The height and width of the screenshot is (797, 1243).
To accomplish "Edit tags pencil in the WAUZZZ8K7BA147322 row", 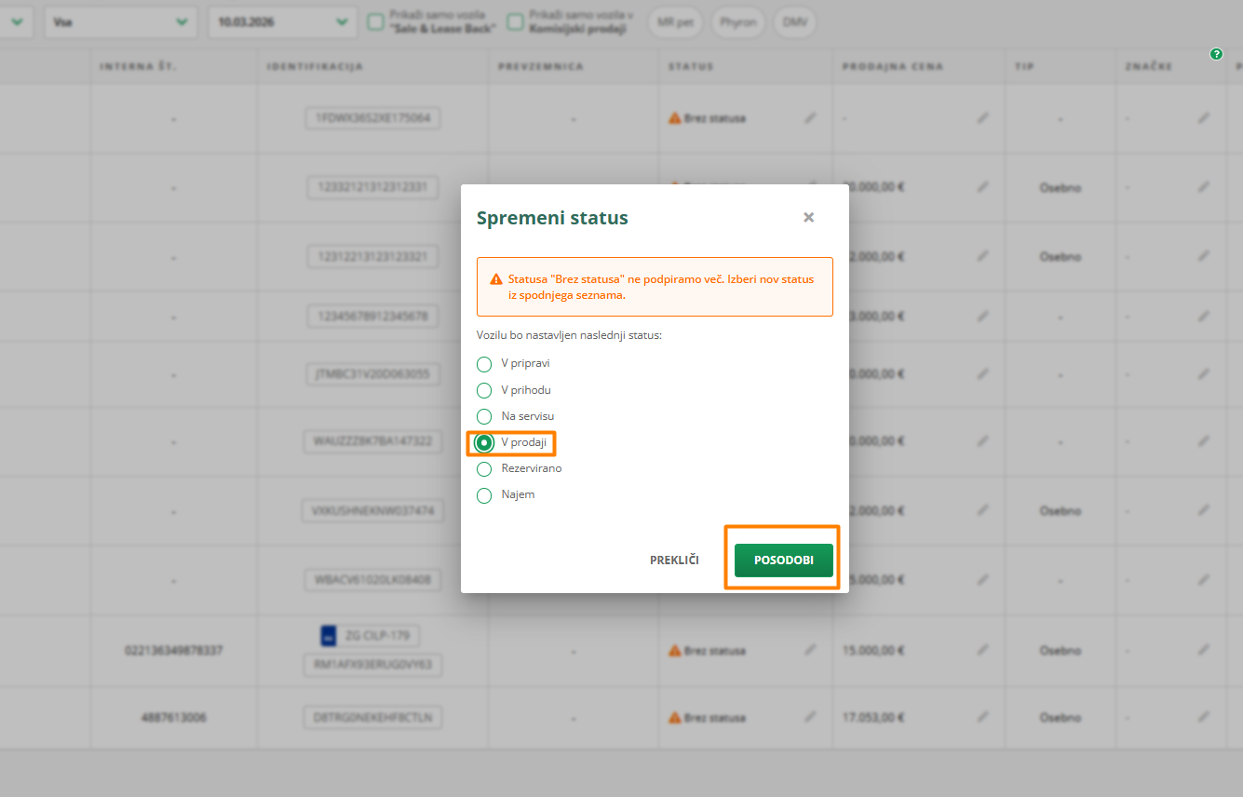I will [1204, 441].
